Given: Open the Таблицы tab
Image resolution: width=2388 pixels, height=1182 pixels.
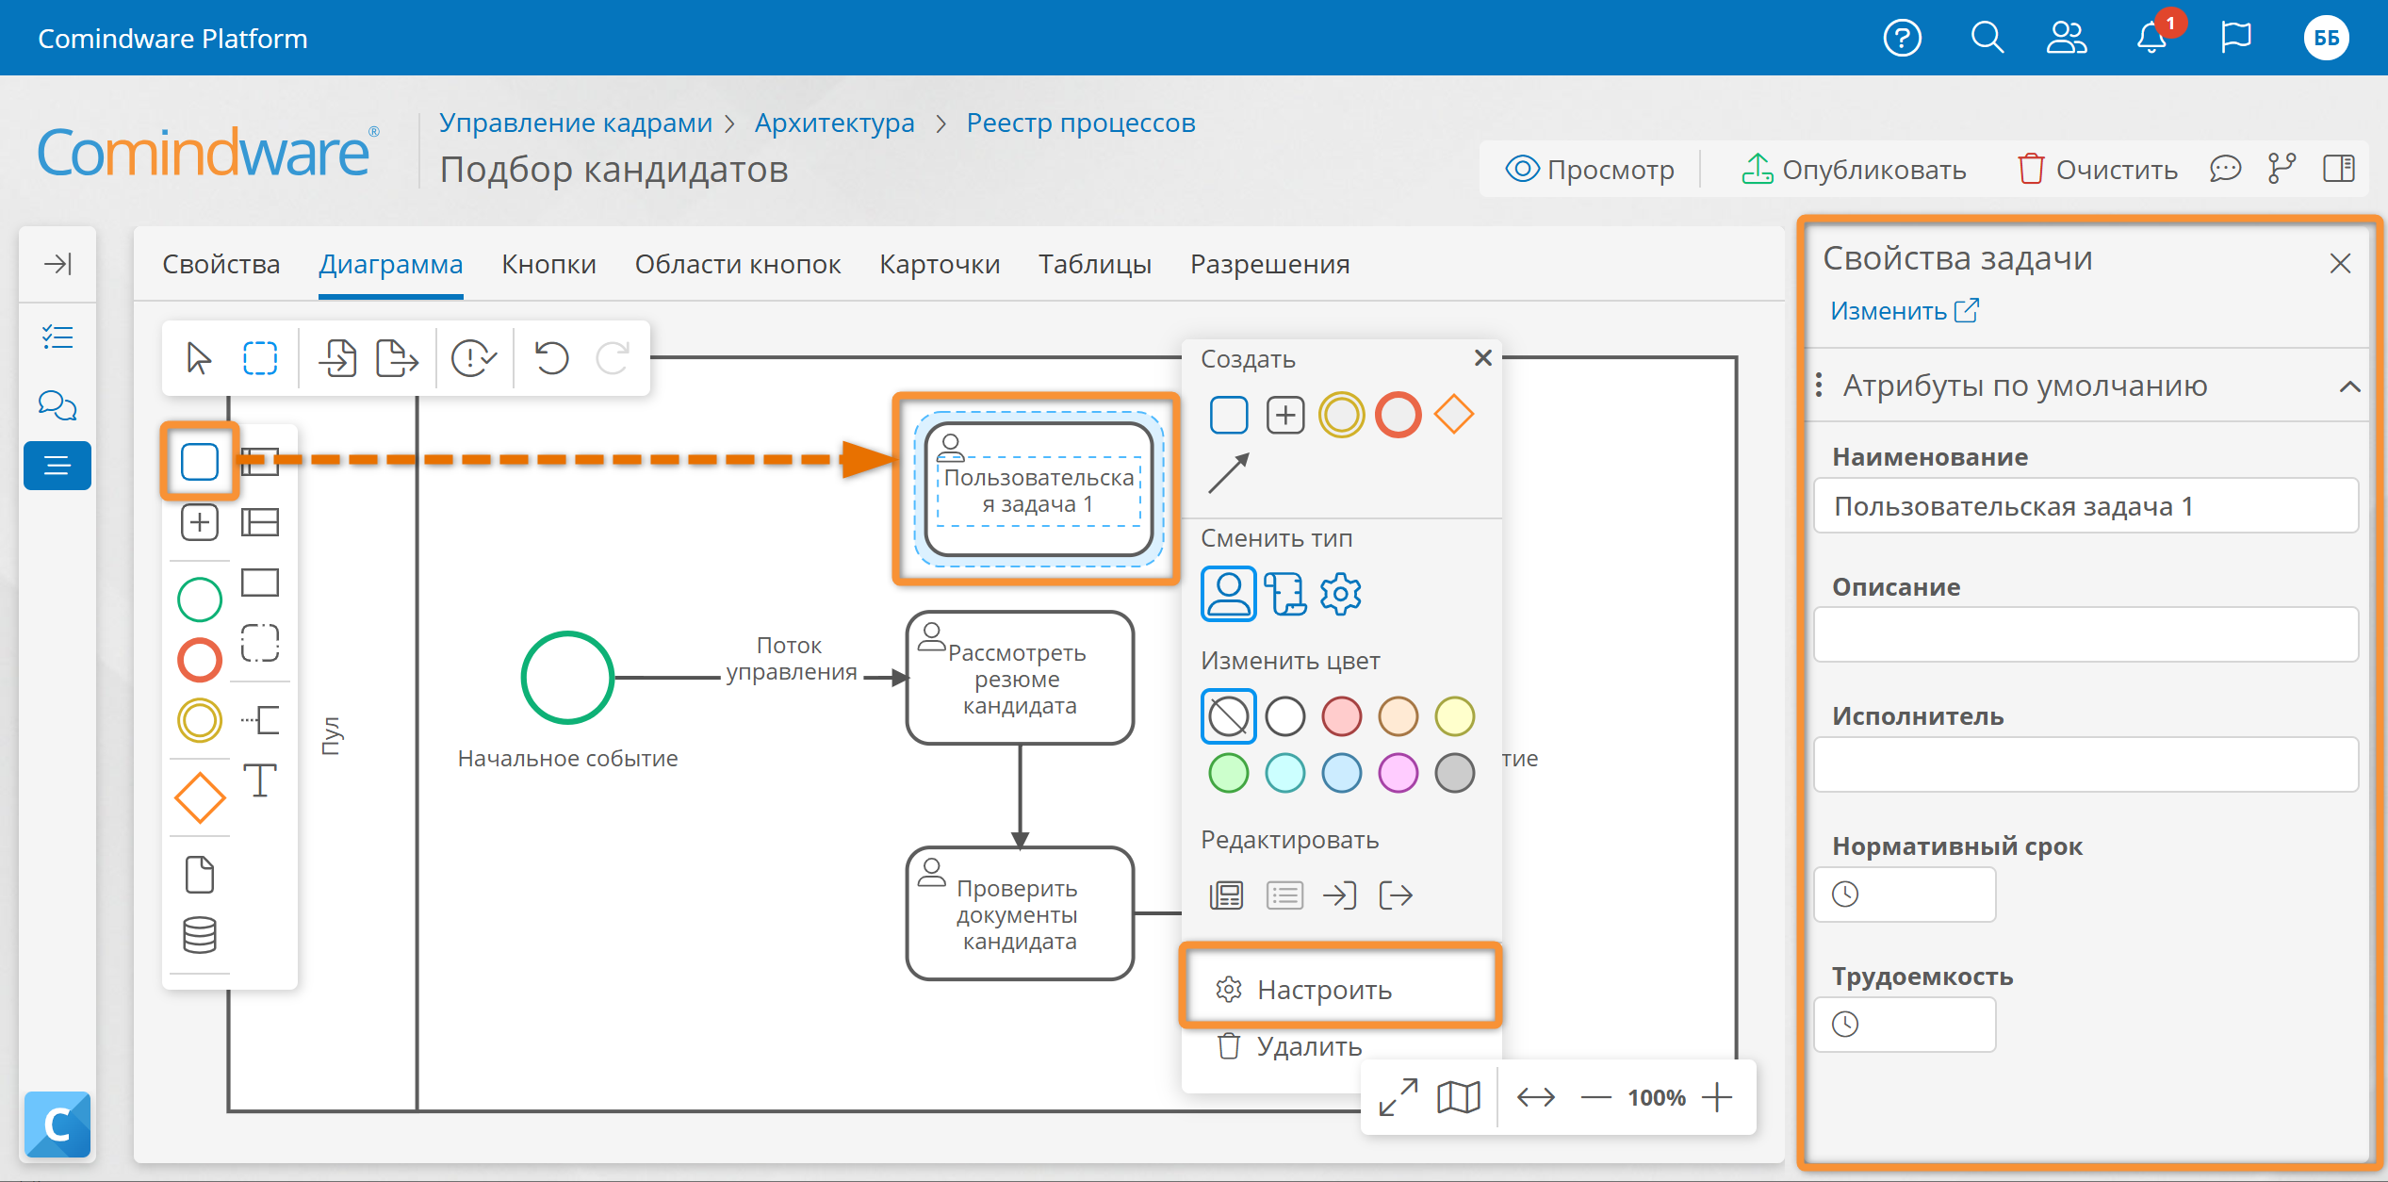Looking at the screenshot, I should 1095,264.
